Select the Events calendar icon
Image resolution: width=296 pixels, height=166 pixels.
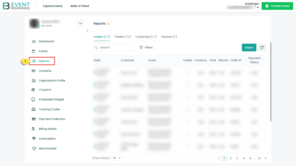[x=34, y=51]
